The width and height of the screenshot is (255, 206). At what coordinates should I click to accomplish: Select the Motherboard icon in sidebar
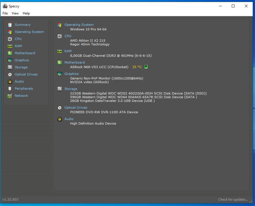tap(10, 53)
